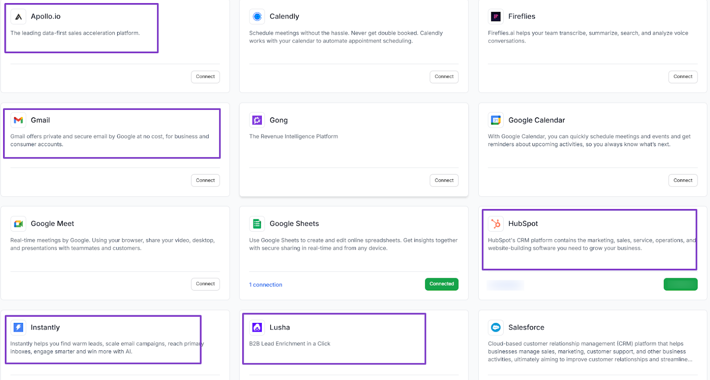Click the Google Sheets online spreadsheets description
This screenshot has width=710, height=380.
tap(353, 244)
